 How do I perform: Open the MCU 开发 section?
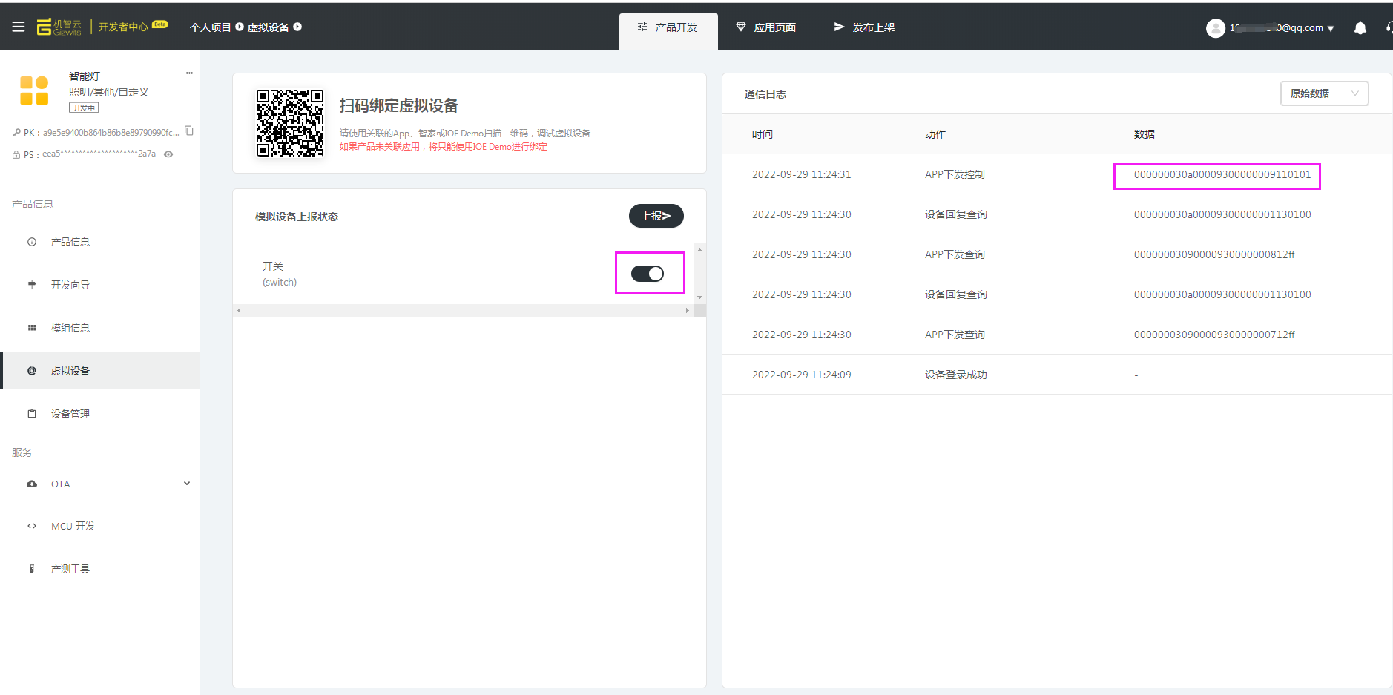click(x=72, y=525)
